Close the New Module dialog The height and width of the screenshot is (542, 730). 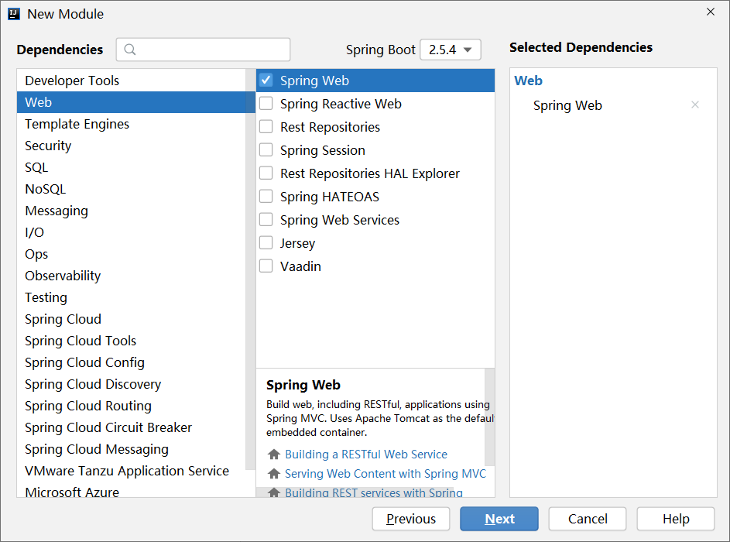tap(711, 12)
